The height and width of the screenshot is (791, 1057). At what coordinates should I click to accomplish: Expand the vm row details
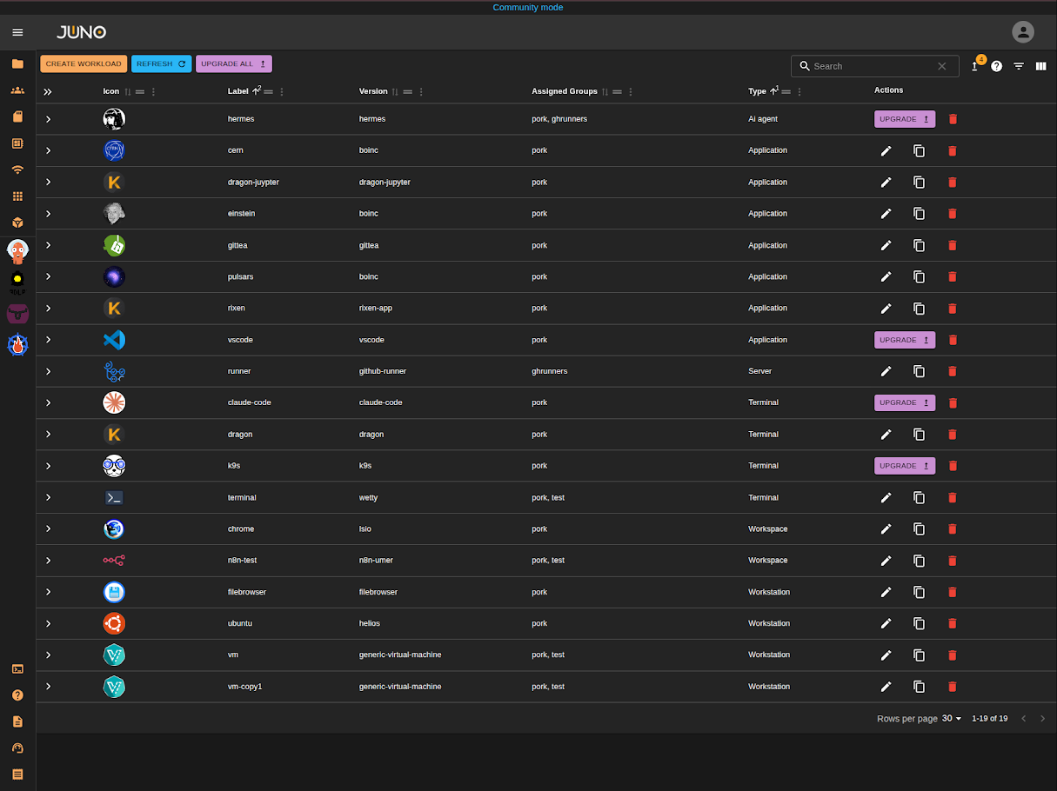click(48, 655)
